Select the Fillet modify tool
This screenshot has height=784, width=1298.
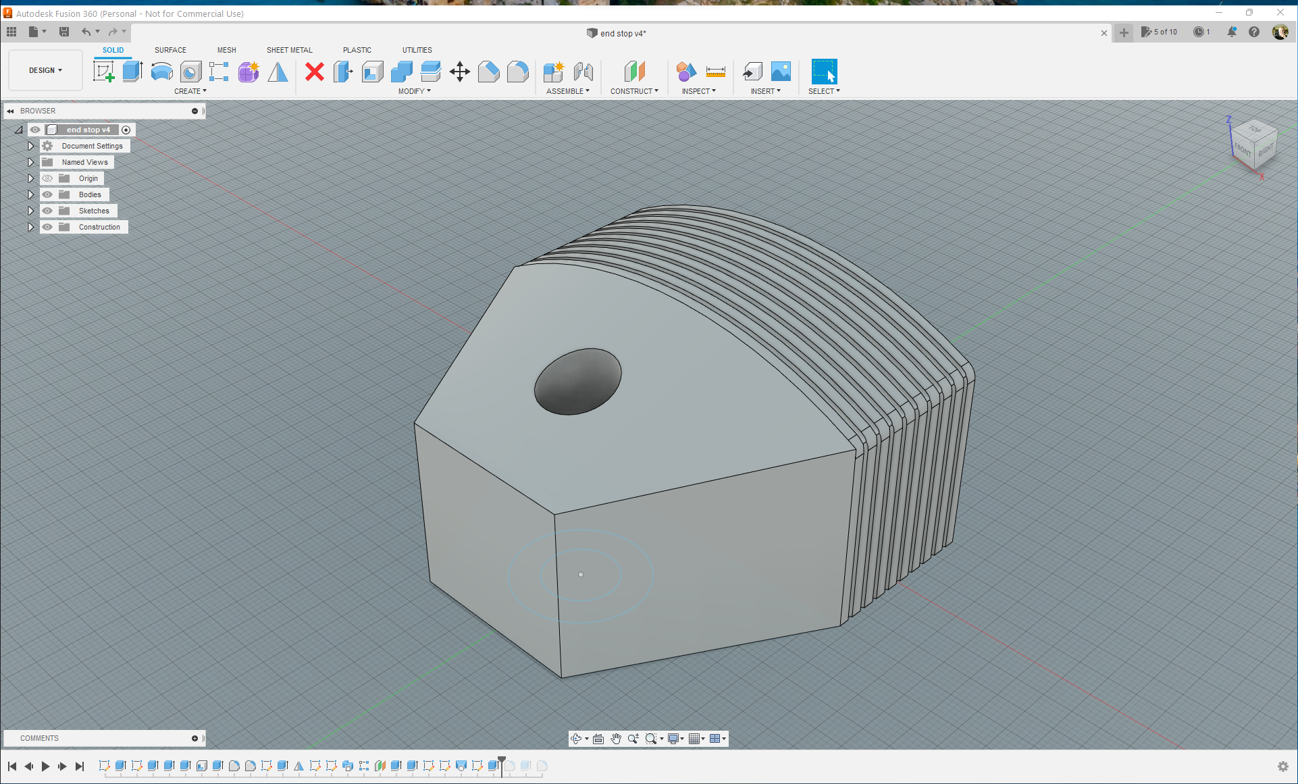tap(518, 72)
